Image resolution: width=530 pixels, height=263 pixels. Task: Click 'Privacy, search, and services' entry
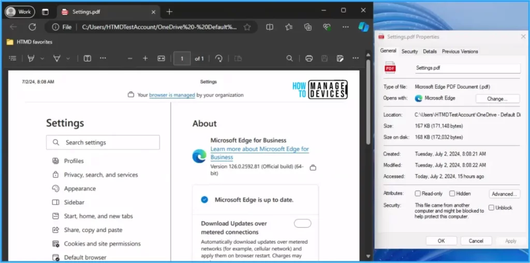pyautogui.click(x=101, y=175)
